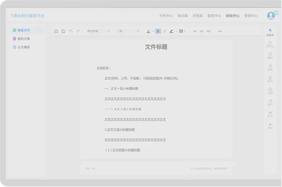The height and width of the screenshot is (187, 282).
Task: Go to 写作中心 in top navigation
Action: pyautogui.click(x=166, y=16)
